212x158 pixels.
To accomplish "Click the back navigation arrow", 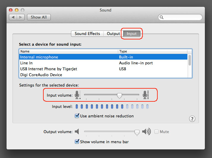I will point(13,17).
